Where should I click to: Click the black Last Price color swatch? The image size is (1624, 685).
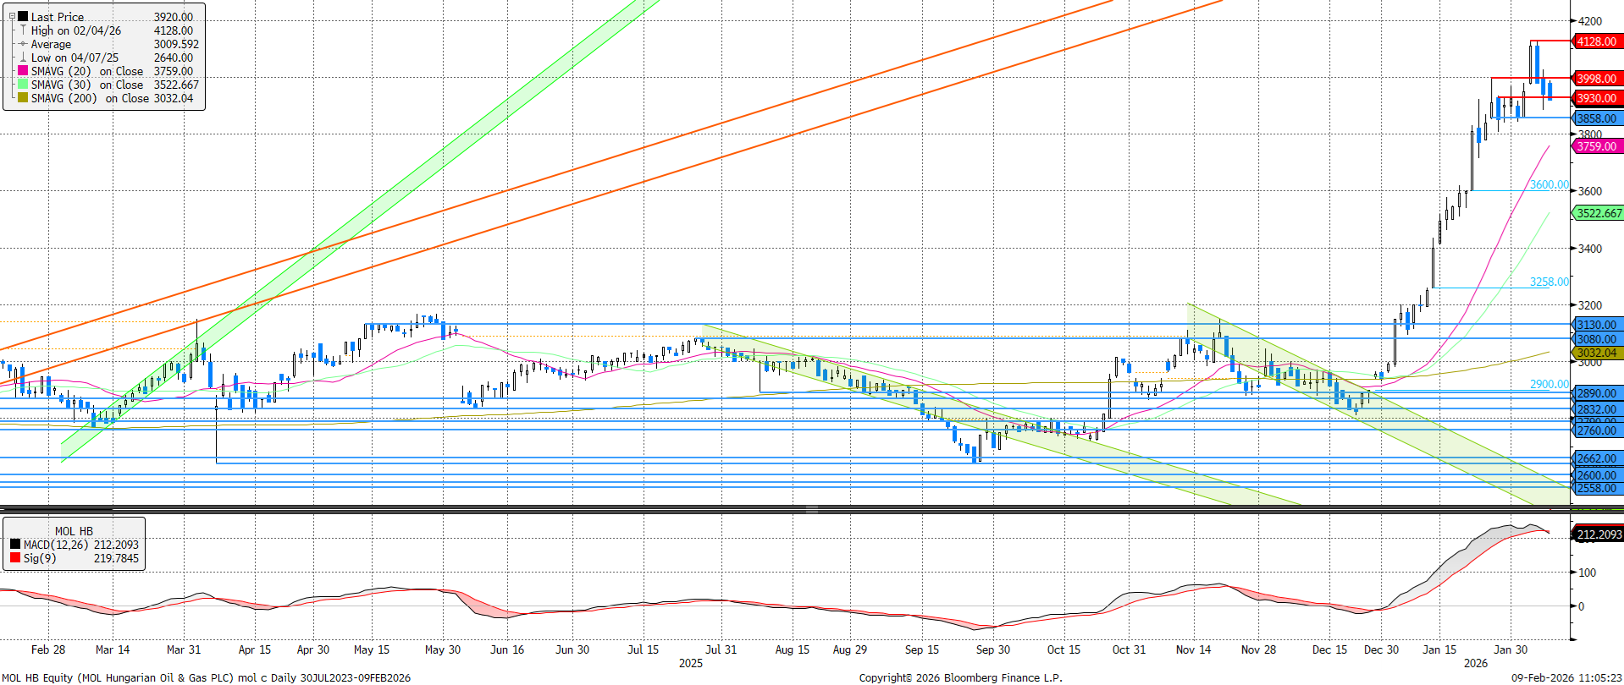[23, 17]
